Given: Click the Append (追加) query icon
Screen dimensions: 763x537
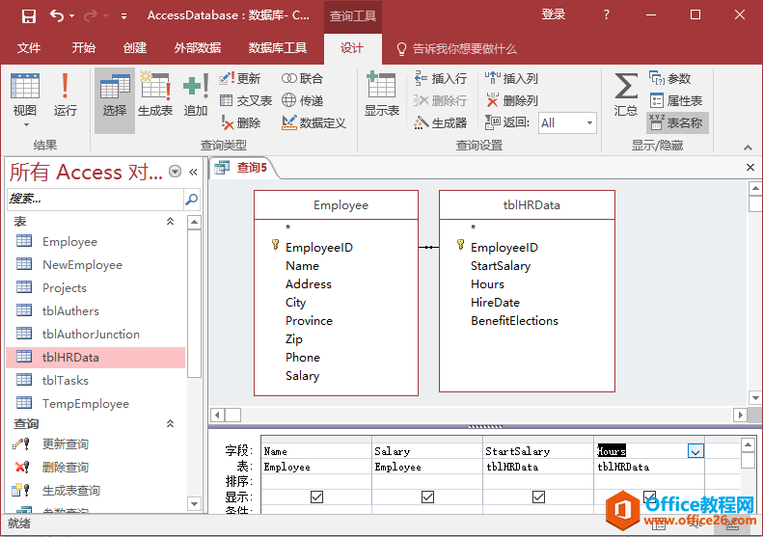Looking at the screenshot, I should tap(196, 94).
